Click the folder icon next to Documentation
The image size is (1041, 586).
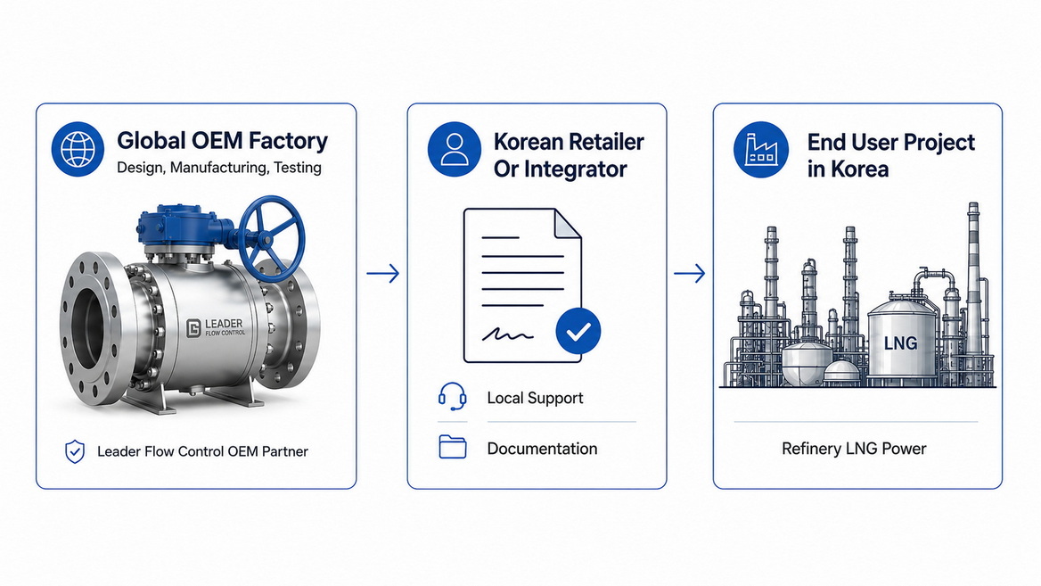click(x=452, y=447)
